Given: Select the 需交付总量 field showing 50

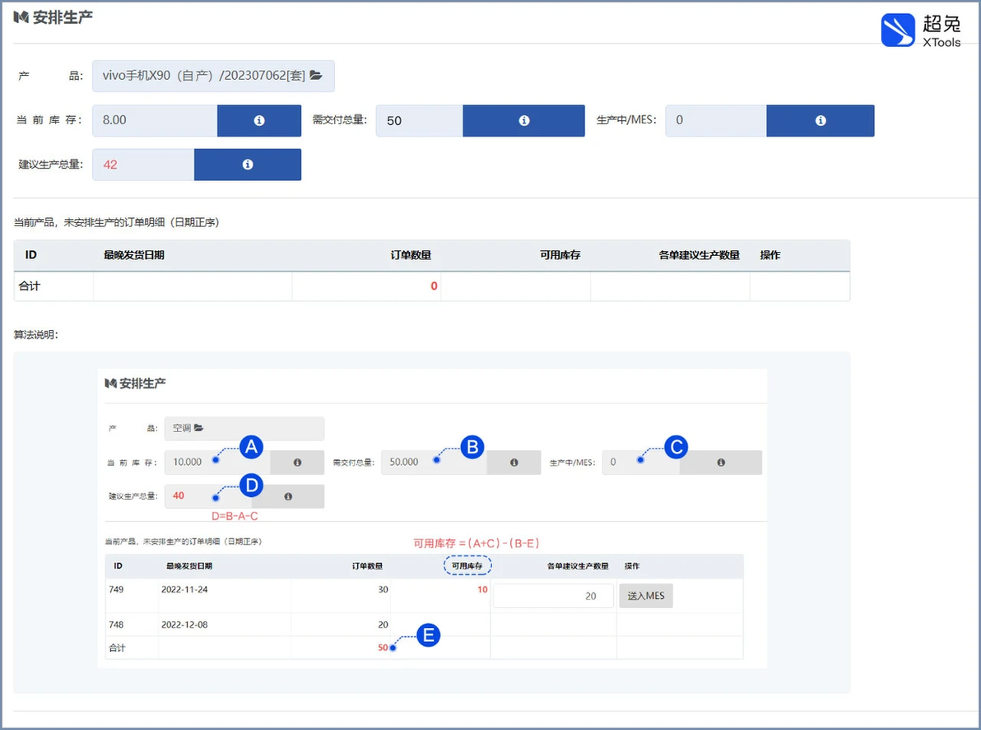Looking at the screenshot, I should pyautogui.click(x=419, y=121).
